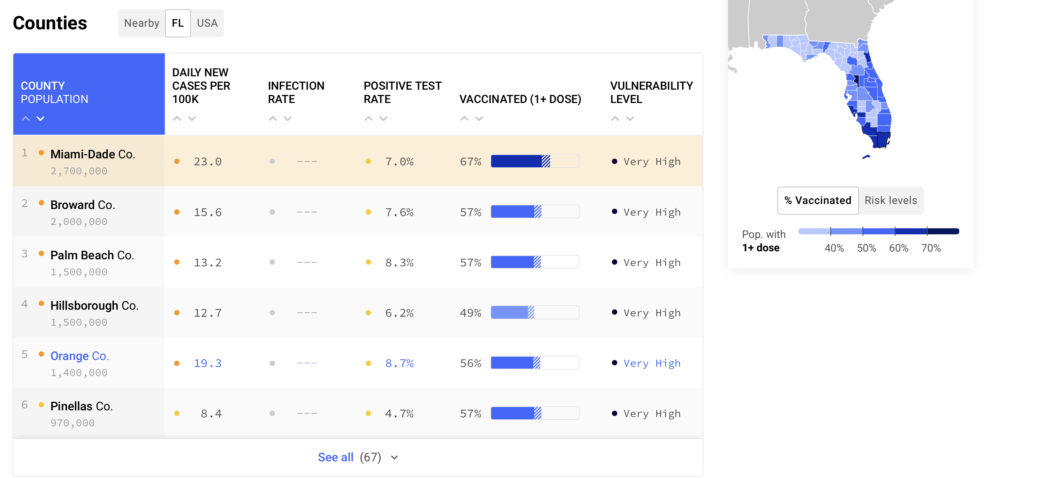Click highlighted Miami-Dade county on map
Screen dimensions: 1047x478
point(883,140)
